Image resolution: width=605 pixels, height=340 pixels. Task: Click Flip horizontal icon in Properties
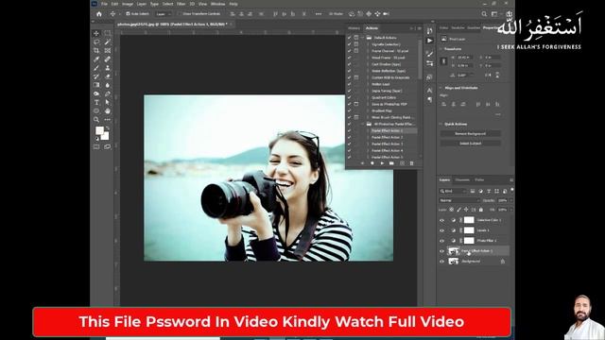tap(489, 76)
